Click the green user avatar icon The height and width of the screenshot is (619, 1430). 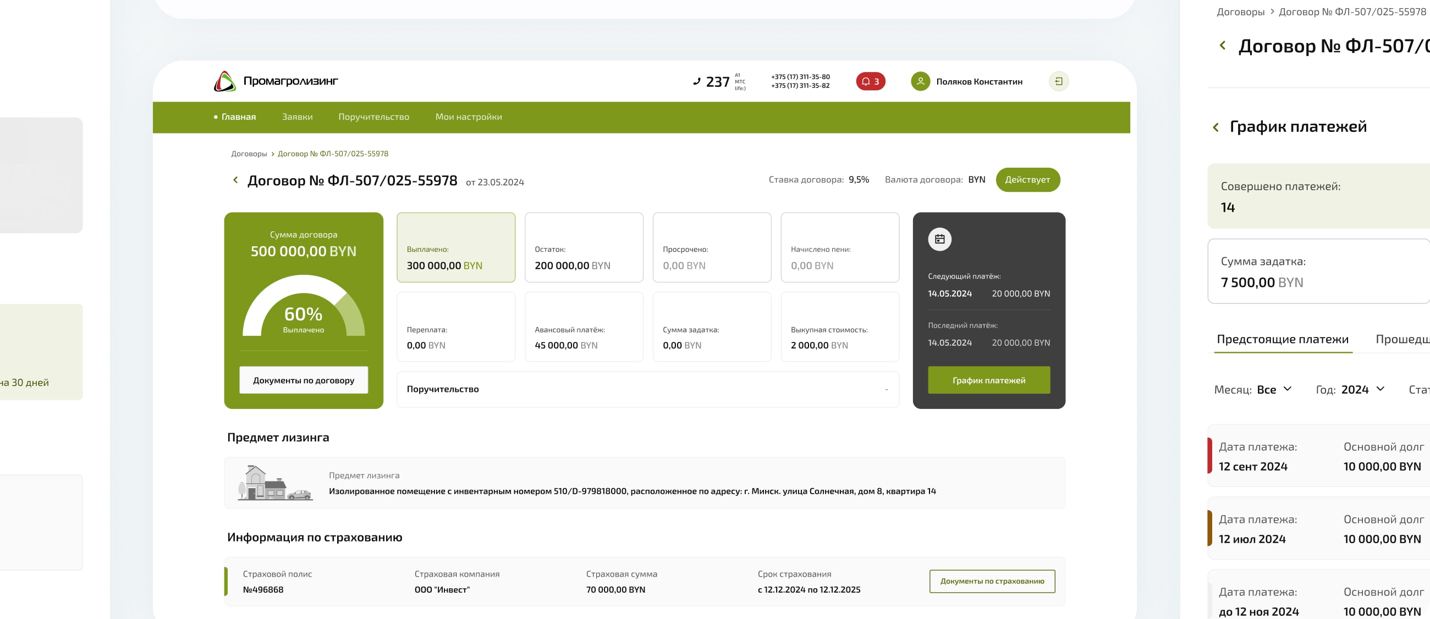coord(920,81)
